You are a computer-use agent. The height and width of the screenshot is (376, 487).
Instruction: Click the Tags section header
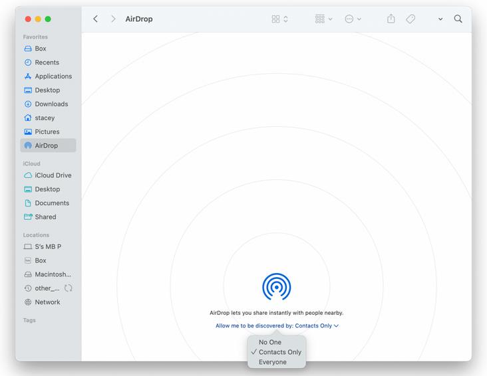tap(29, 320)
